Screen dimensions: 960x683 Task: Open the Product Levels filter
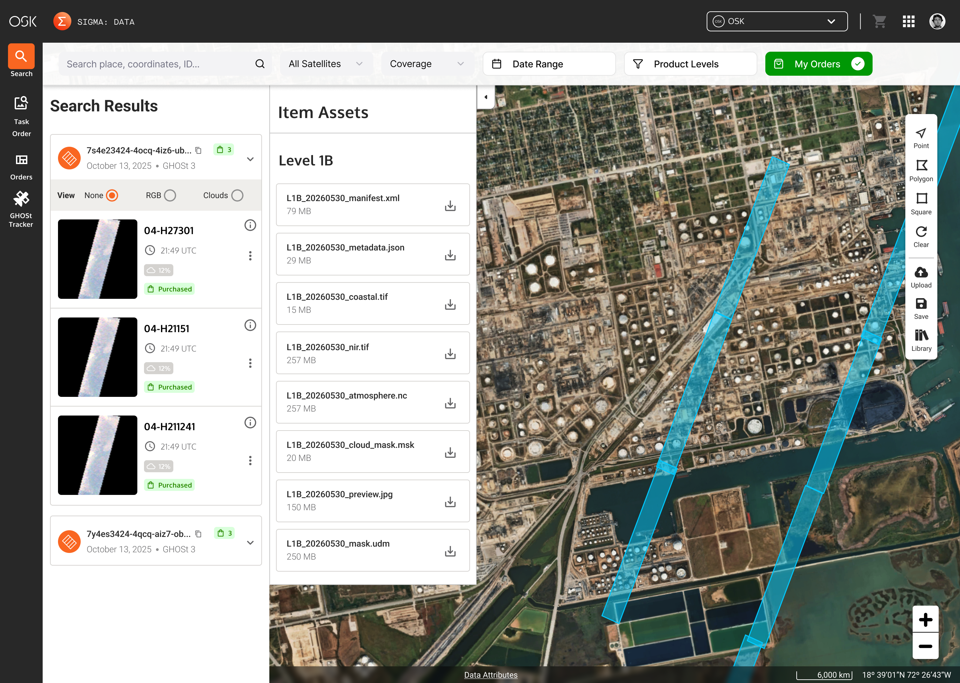tap(690, 64)
